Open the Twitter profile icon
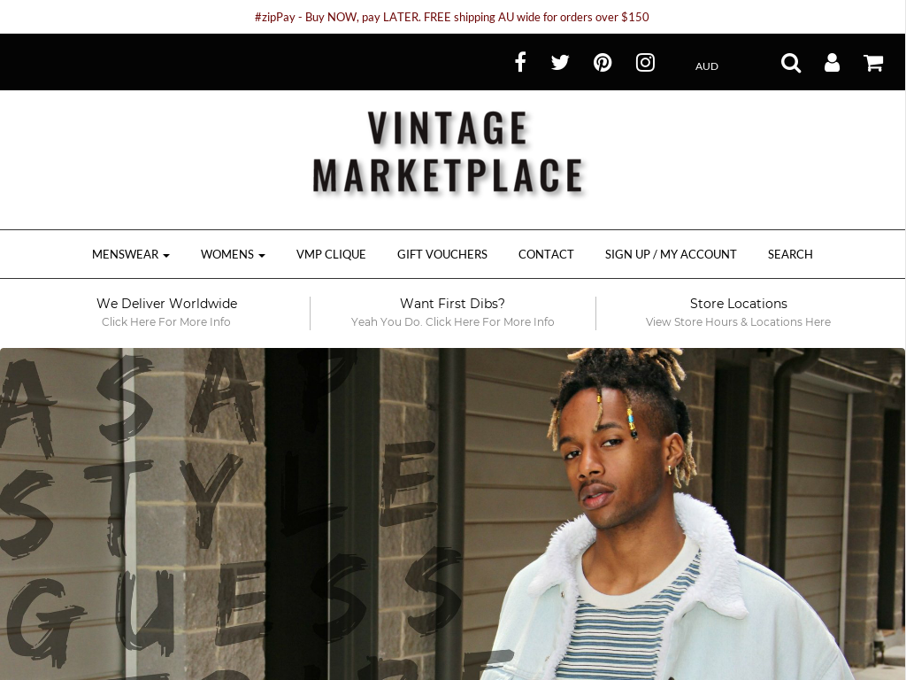Screen dimensions: 906x680 point(560,63)
